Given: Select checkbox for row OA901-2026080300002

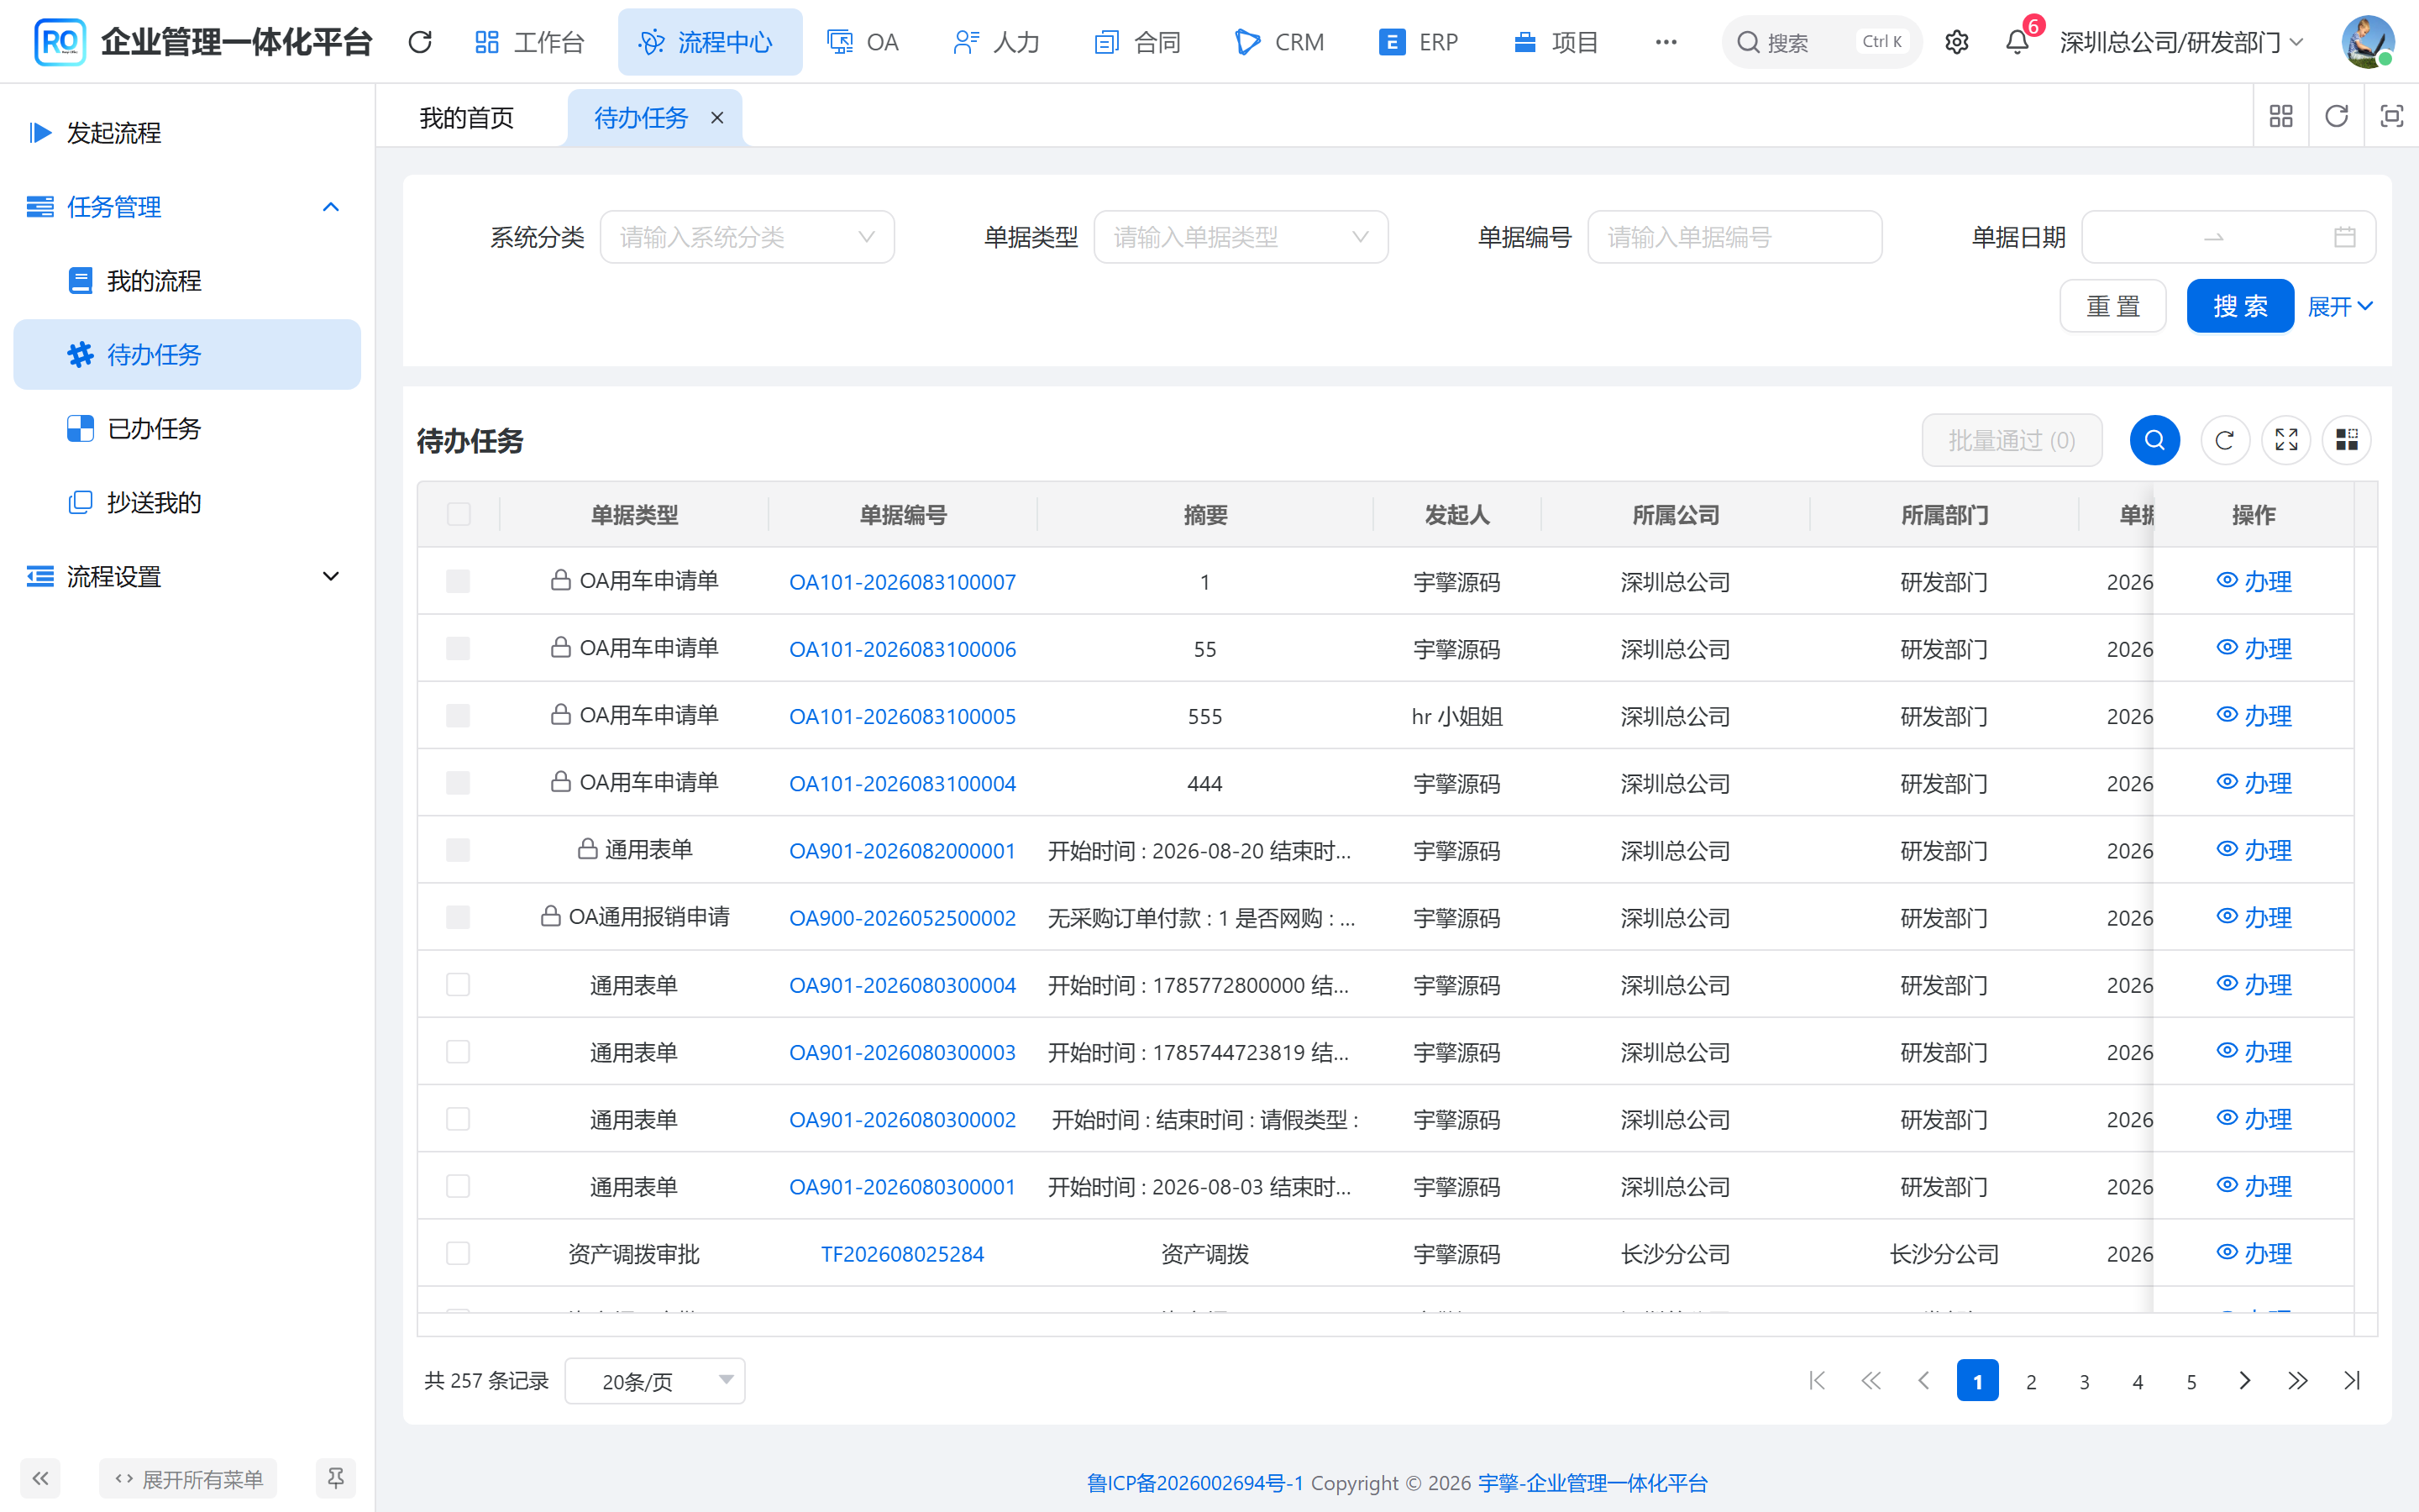Looking at the screenshot, I should pyautogui.click(x=458, y=1118).
